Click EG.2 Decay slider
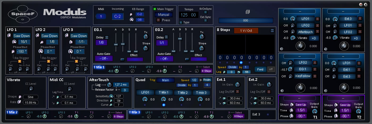 (x=180, y=39)
